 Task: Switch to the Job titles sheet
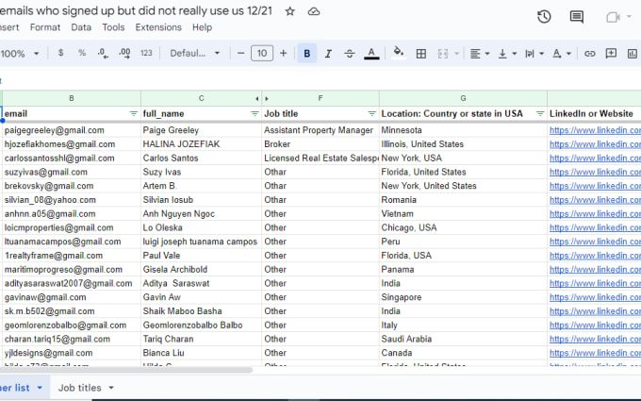(x=80, y=388)
